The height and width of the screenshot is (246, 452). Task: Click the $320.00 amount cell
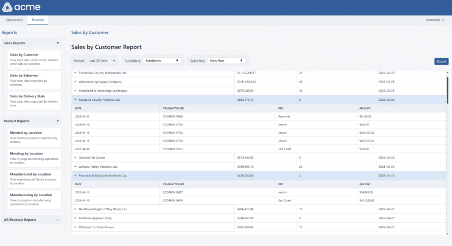click(x=364, y=149)
